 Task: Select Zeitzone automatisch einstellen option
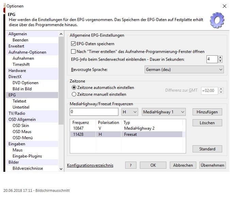(74, 88)
